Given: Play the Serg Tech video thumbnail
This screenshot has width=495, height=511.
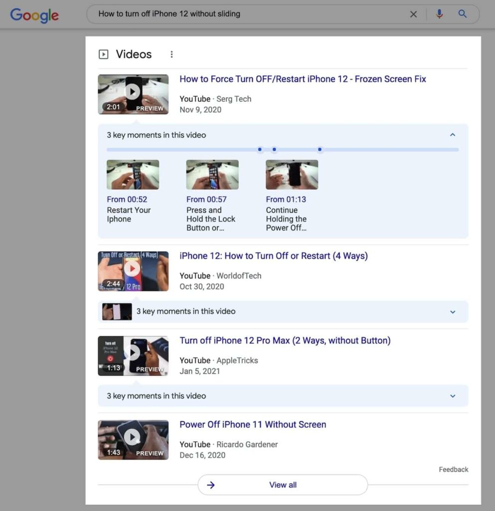Looking at the screenshot, I should point(133,94).
